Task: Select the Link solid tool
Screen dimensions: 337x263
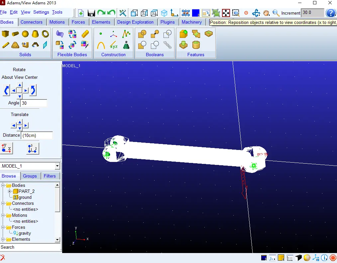Action: point(5,45)
